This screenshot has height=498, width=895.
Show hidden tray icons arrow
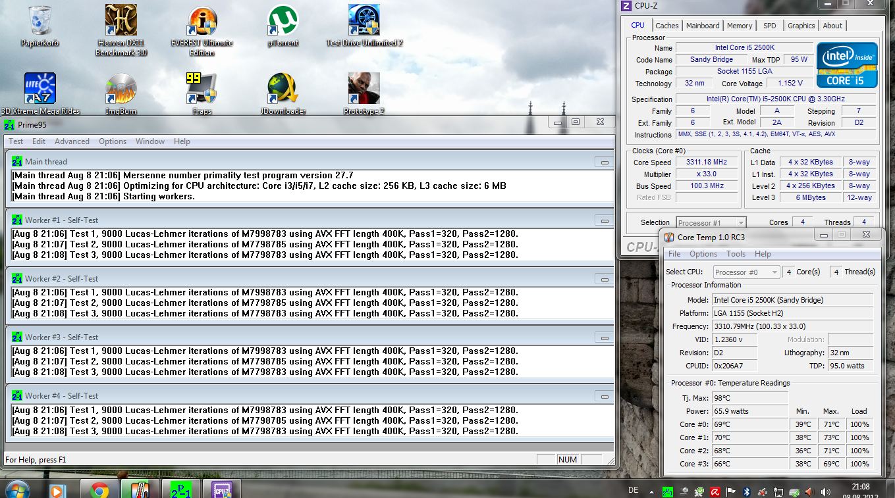[x=652, y=491]
